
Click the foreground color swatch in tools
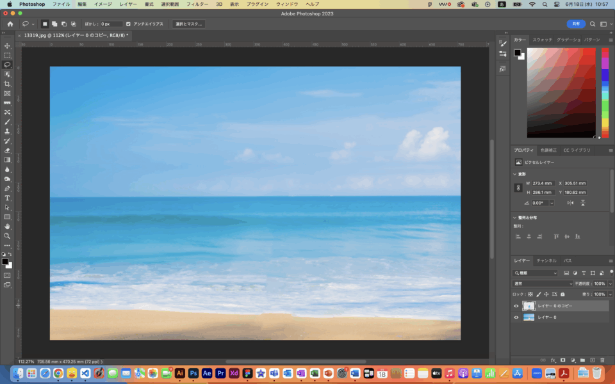(4, 262)
